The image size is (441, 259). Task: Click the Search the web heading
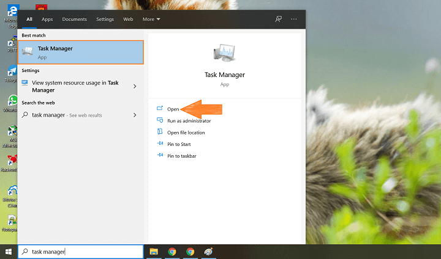tap(38, 103)
